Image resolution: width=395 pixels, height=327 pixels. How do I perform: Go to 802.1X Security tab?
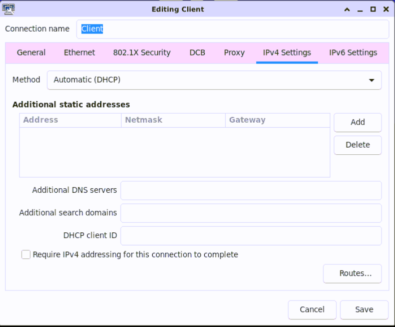[x=142, y=53]
